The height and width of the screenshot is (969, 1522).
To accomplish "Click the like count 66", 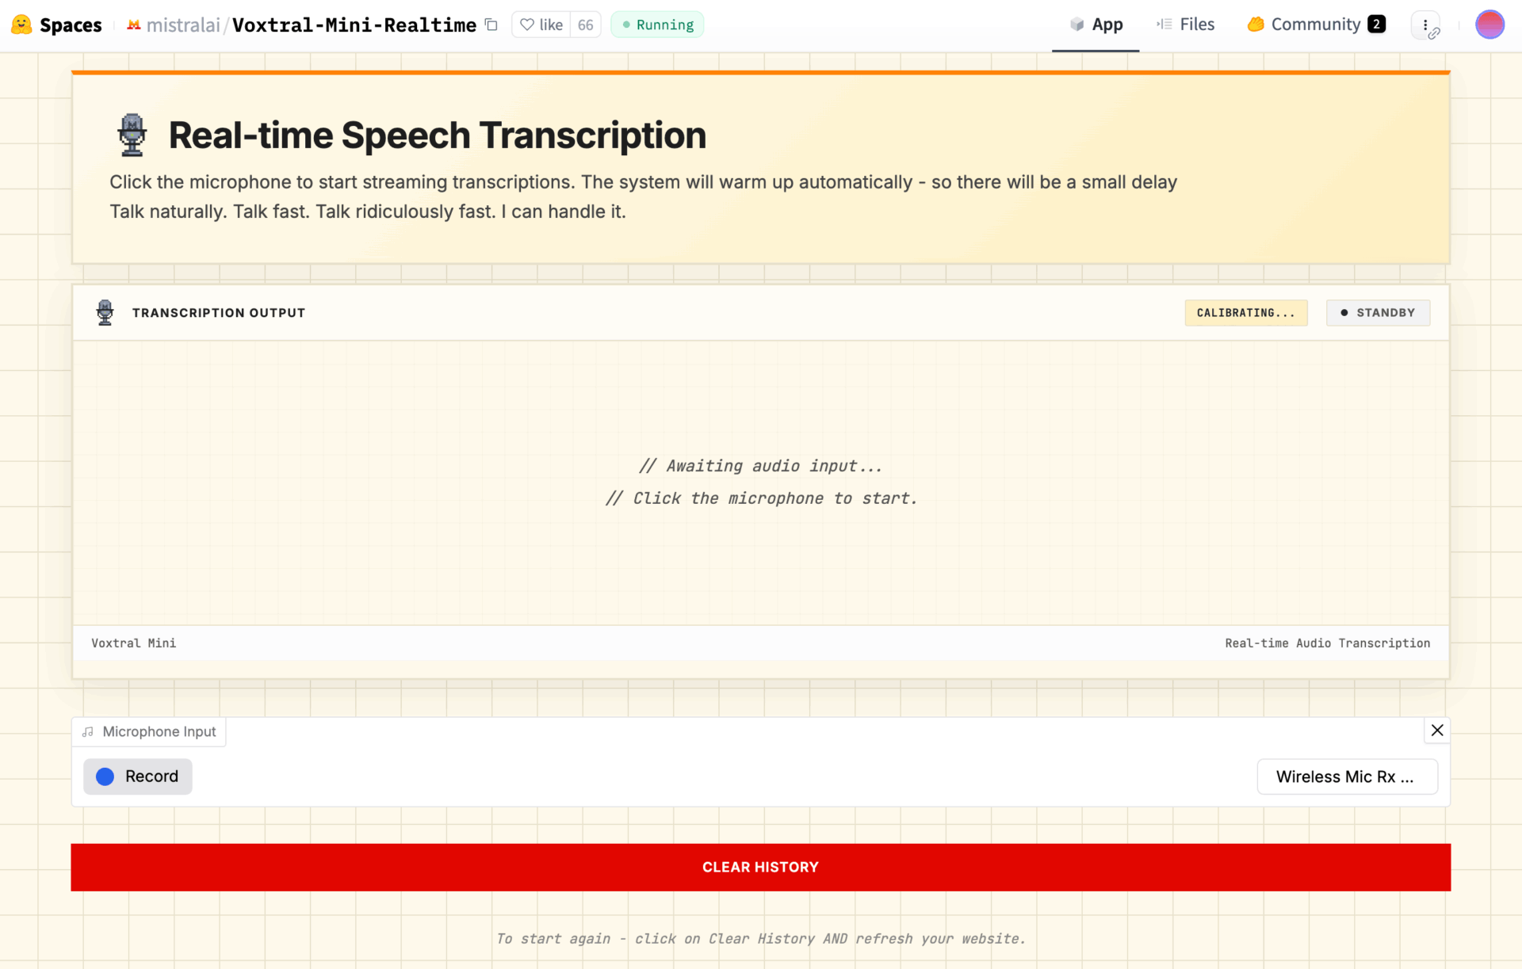I will coord(585,25).
